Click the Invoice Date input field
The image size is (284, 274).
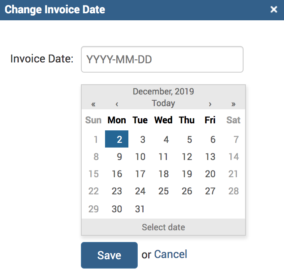162,59
